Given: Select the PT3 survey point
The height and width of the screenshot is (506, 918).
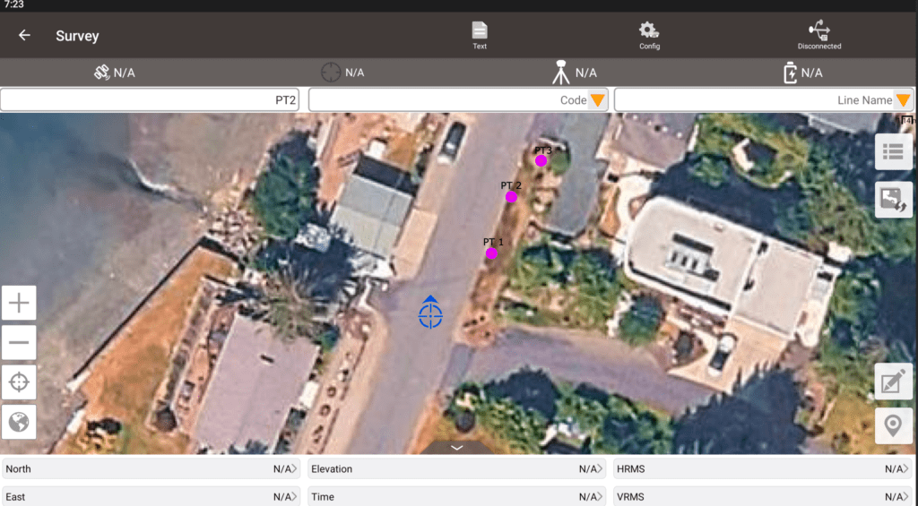Looking at the screenshot, I should click(541, 160).
